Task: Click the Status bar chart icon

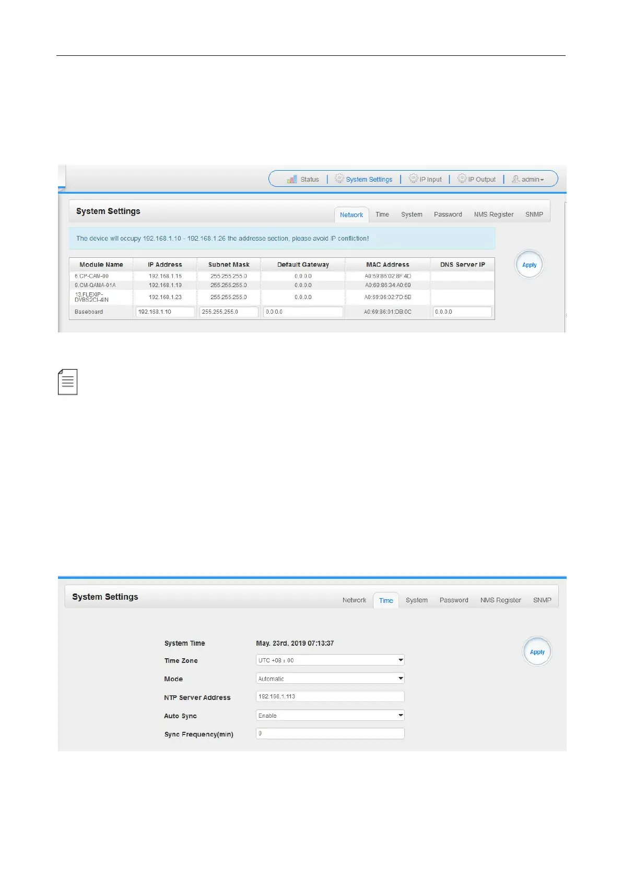Action: [292, 179]
